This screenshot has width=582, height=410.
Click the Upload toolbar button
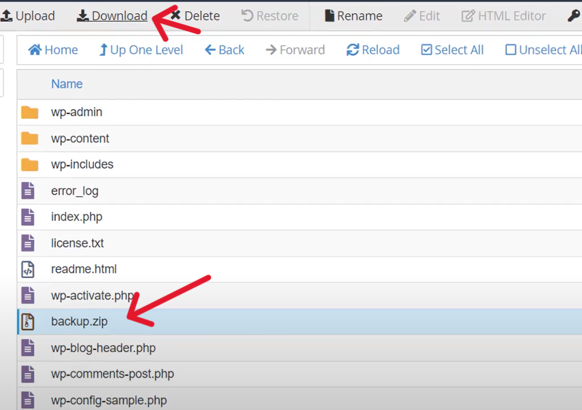click(x=27, y=16)
